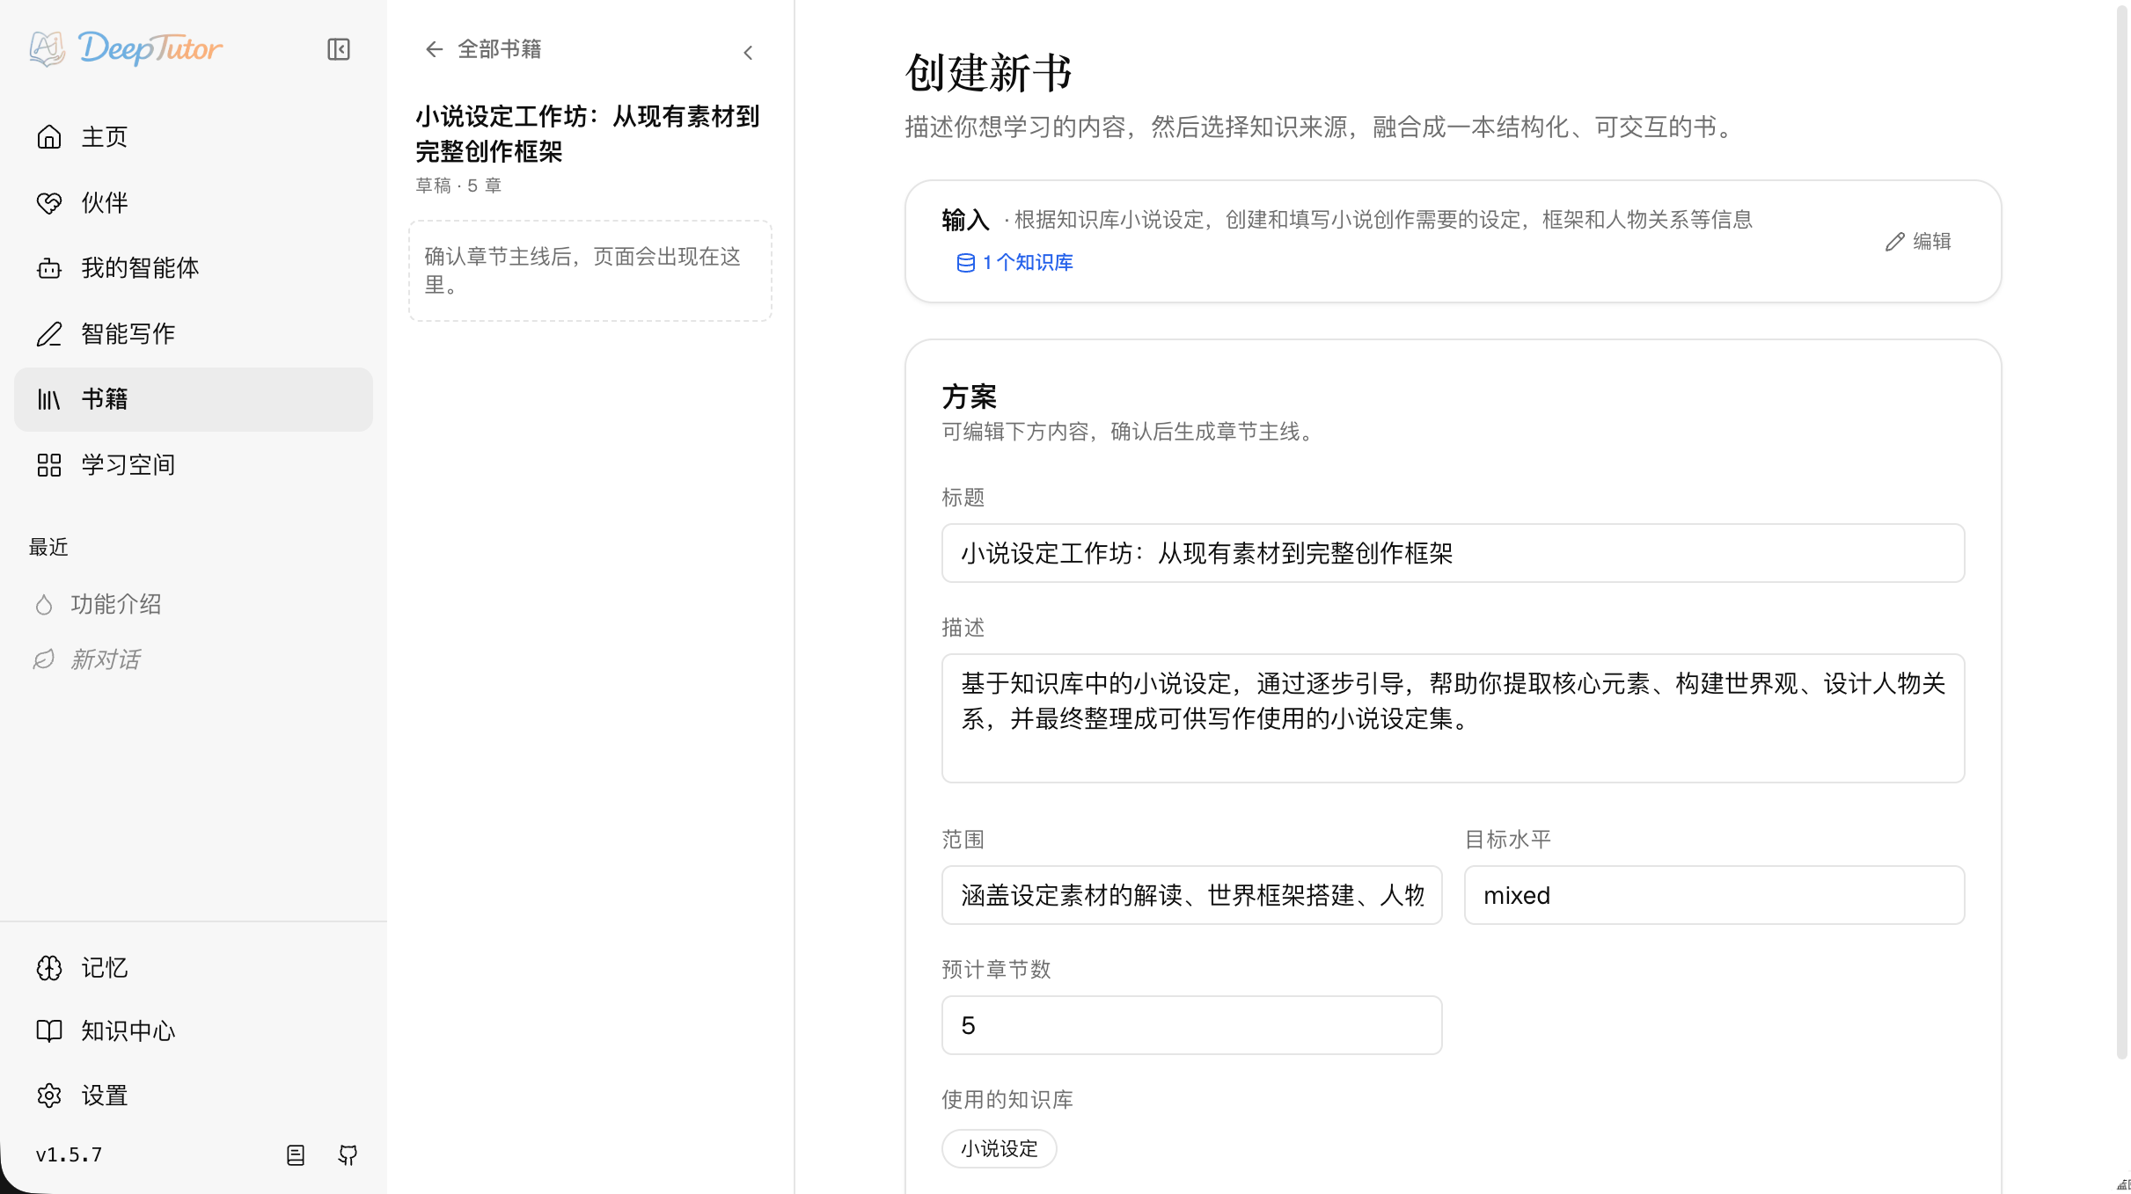The width and height of the screenshot is (2131, 1194).
Task: Click the 创建新书 heading
Action: click(x=989, y=73)
